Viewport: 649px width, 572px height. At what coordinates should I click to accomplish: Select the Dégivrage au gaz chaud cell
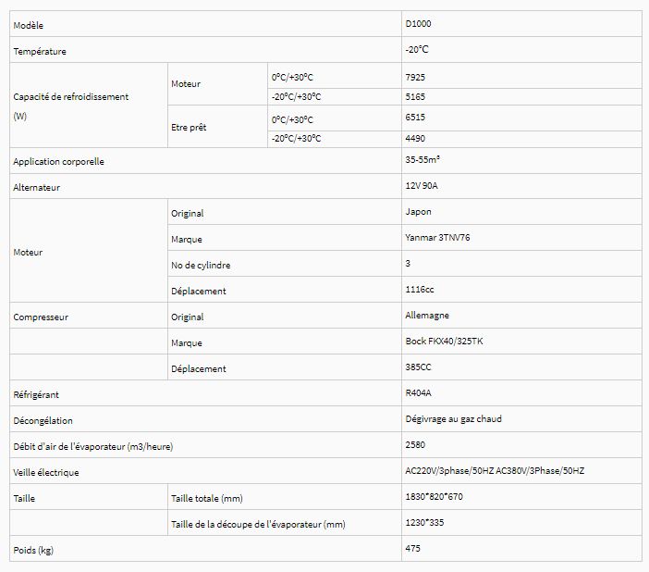(453, 419)
